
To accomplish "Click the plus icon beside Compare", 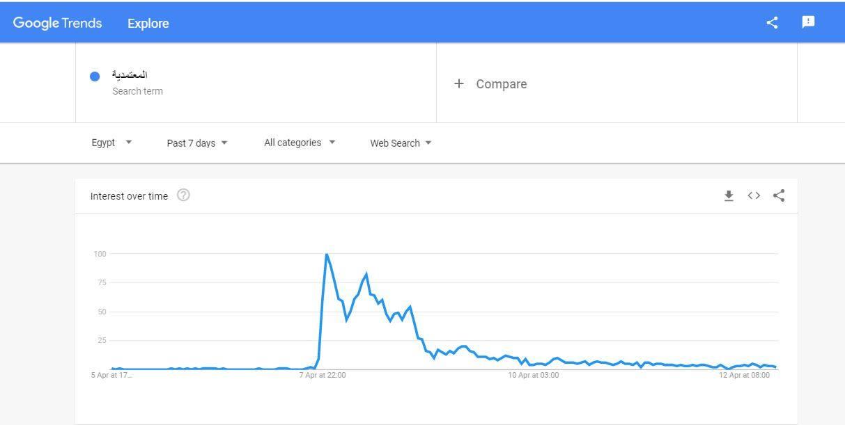I will click(458, 83).
